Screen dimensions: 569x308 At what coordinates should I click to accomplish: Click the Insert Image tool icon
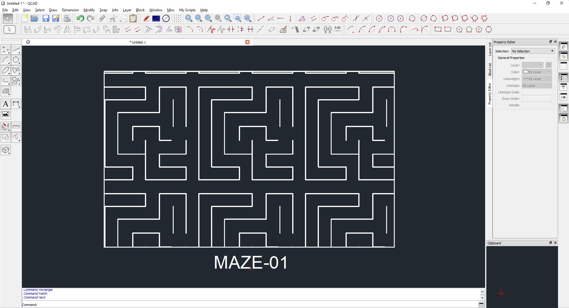(x=6, y=114)
